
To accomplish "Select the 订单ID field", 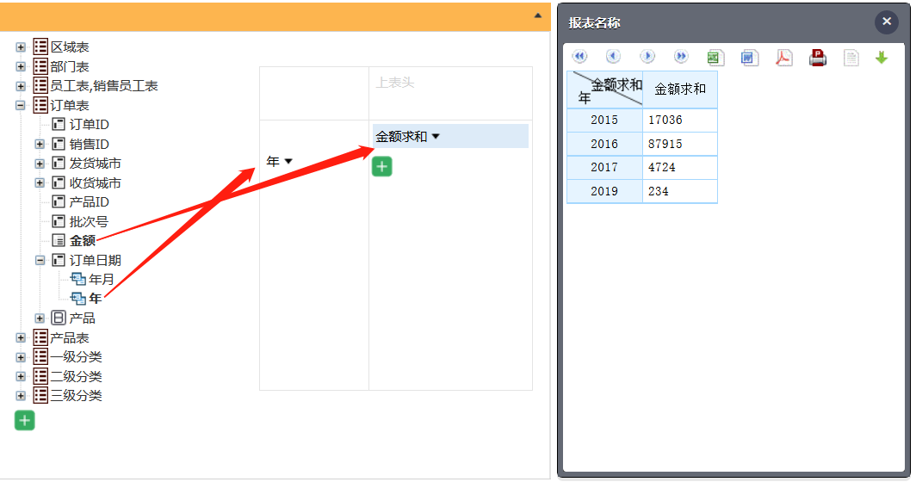I will click(89, 125).
